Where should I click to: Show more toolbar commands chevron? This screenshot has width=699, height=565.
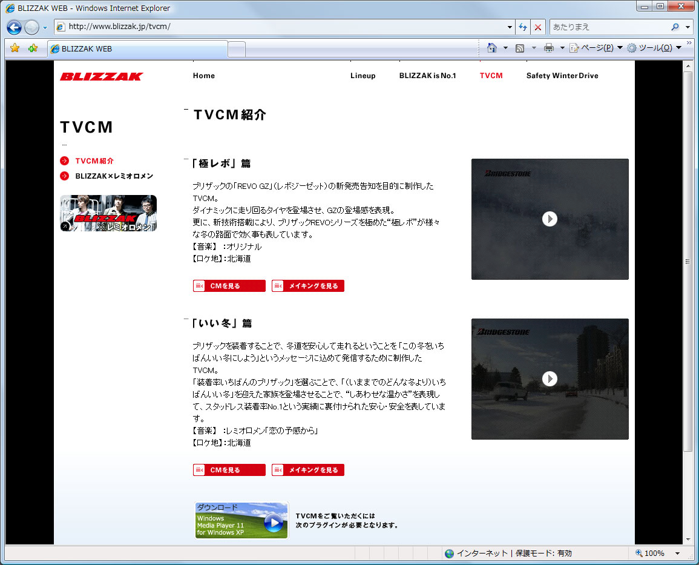[x=689, y=43]
